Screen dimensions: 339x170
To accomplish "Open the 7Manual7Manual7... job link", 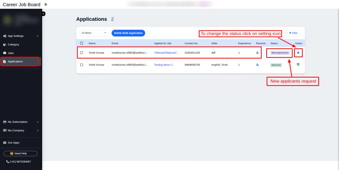I will pos(166,53).
